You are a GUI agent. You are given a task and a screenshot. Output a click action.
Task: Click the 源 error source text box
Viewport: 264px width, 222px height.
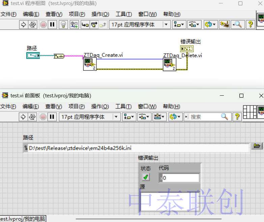(170, 201)
